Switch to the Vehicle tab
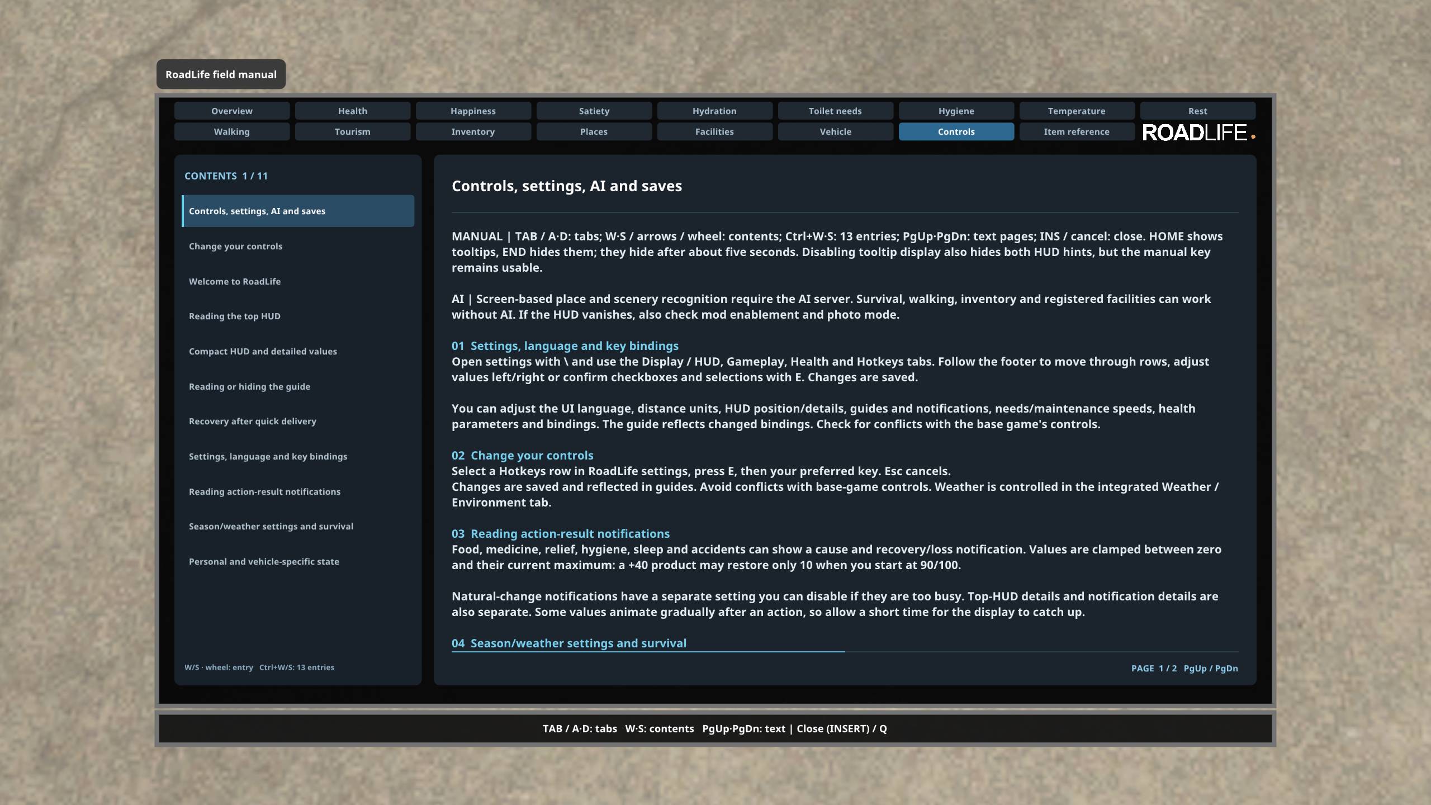This screenshot has height=805, width=1431. tap(836, 131)
